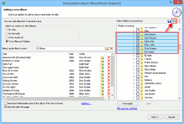The image size is (184, 124).
Task: Click green edit icon for on every street
Action: (102, 84)
